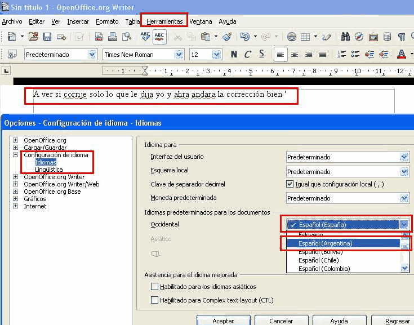Viewport: 414px width, 325px height.
Task: Insert a Hyperlink icon
Action: tap(292, 37)
